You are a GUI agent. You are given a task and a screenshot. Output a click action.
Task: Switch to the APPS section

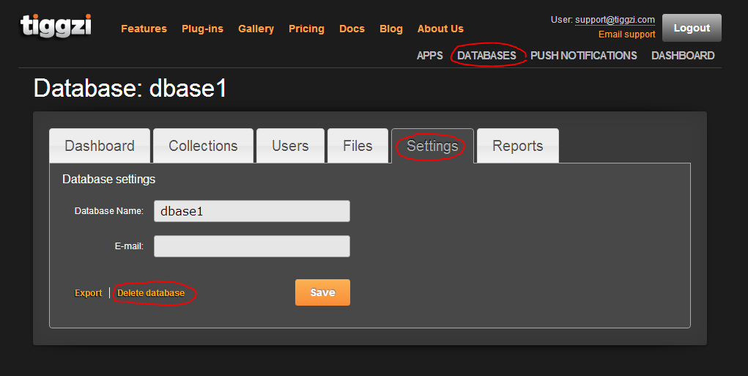(429, 56)
